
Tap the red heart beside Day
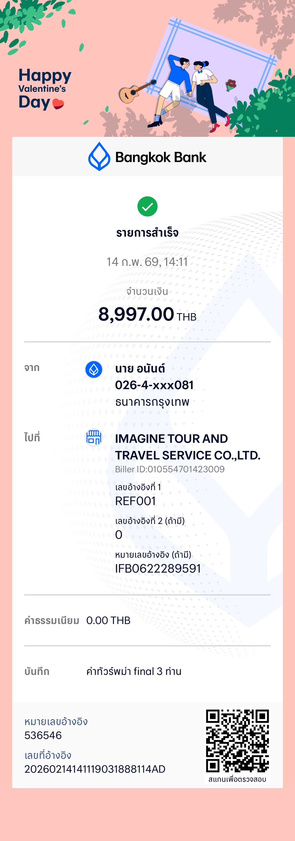pos(58,104)
